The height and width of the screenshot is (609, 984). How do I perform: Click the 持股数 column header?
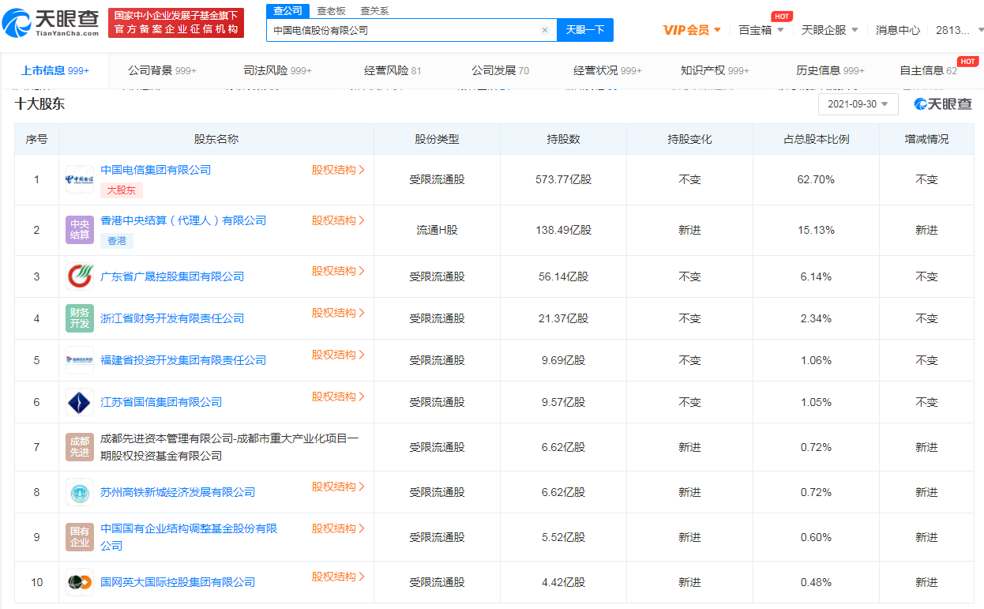coord(563,139)
